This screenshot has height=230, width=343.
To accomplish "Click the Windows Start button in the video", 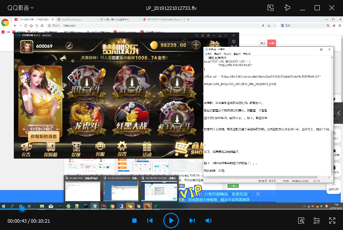I will click(x=3, y=206).
